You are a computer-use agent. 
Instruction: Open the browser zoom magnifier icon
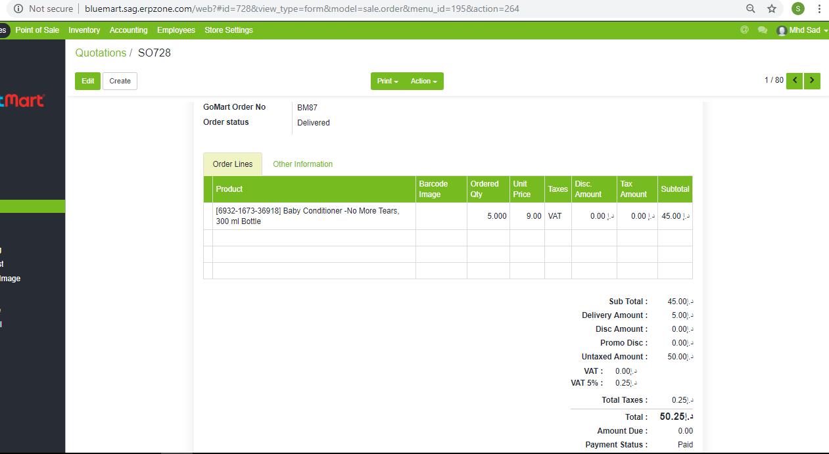pyautogui.click(x=751, y=9)
